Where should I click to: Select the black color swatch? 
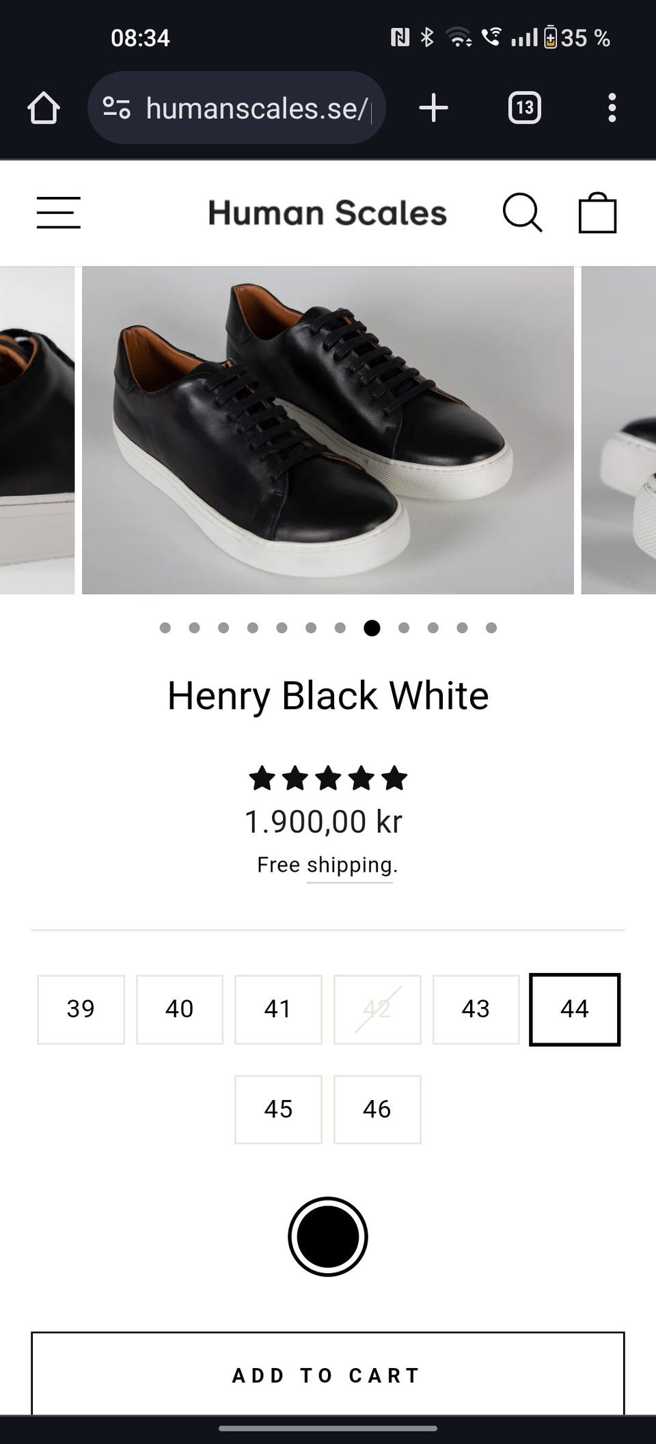pyautogui.click(x=328, y=1236)
